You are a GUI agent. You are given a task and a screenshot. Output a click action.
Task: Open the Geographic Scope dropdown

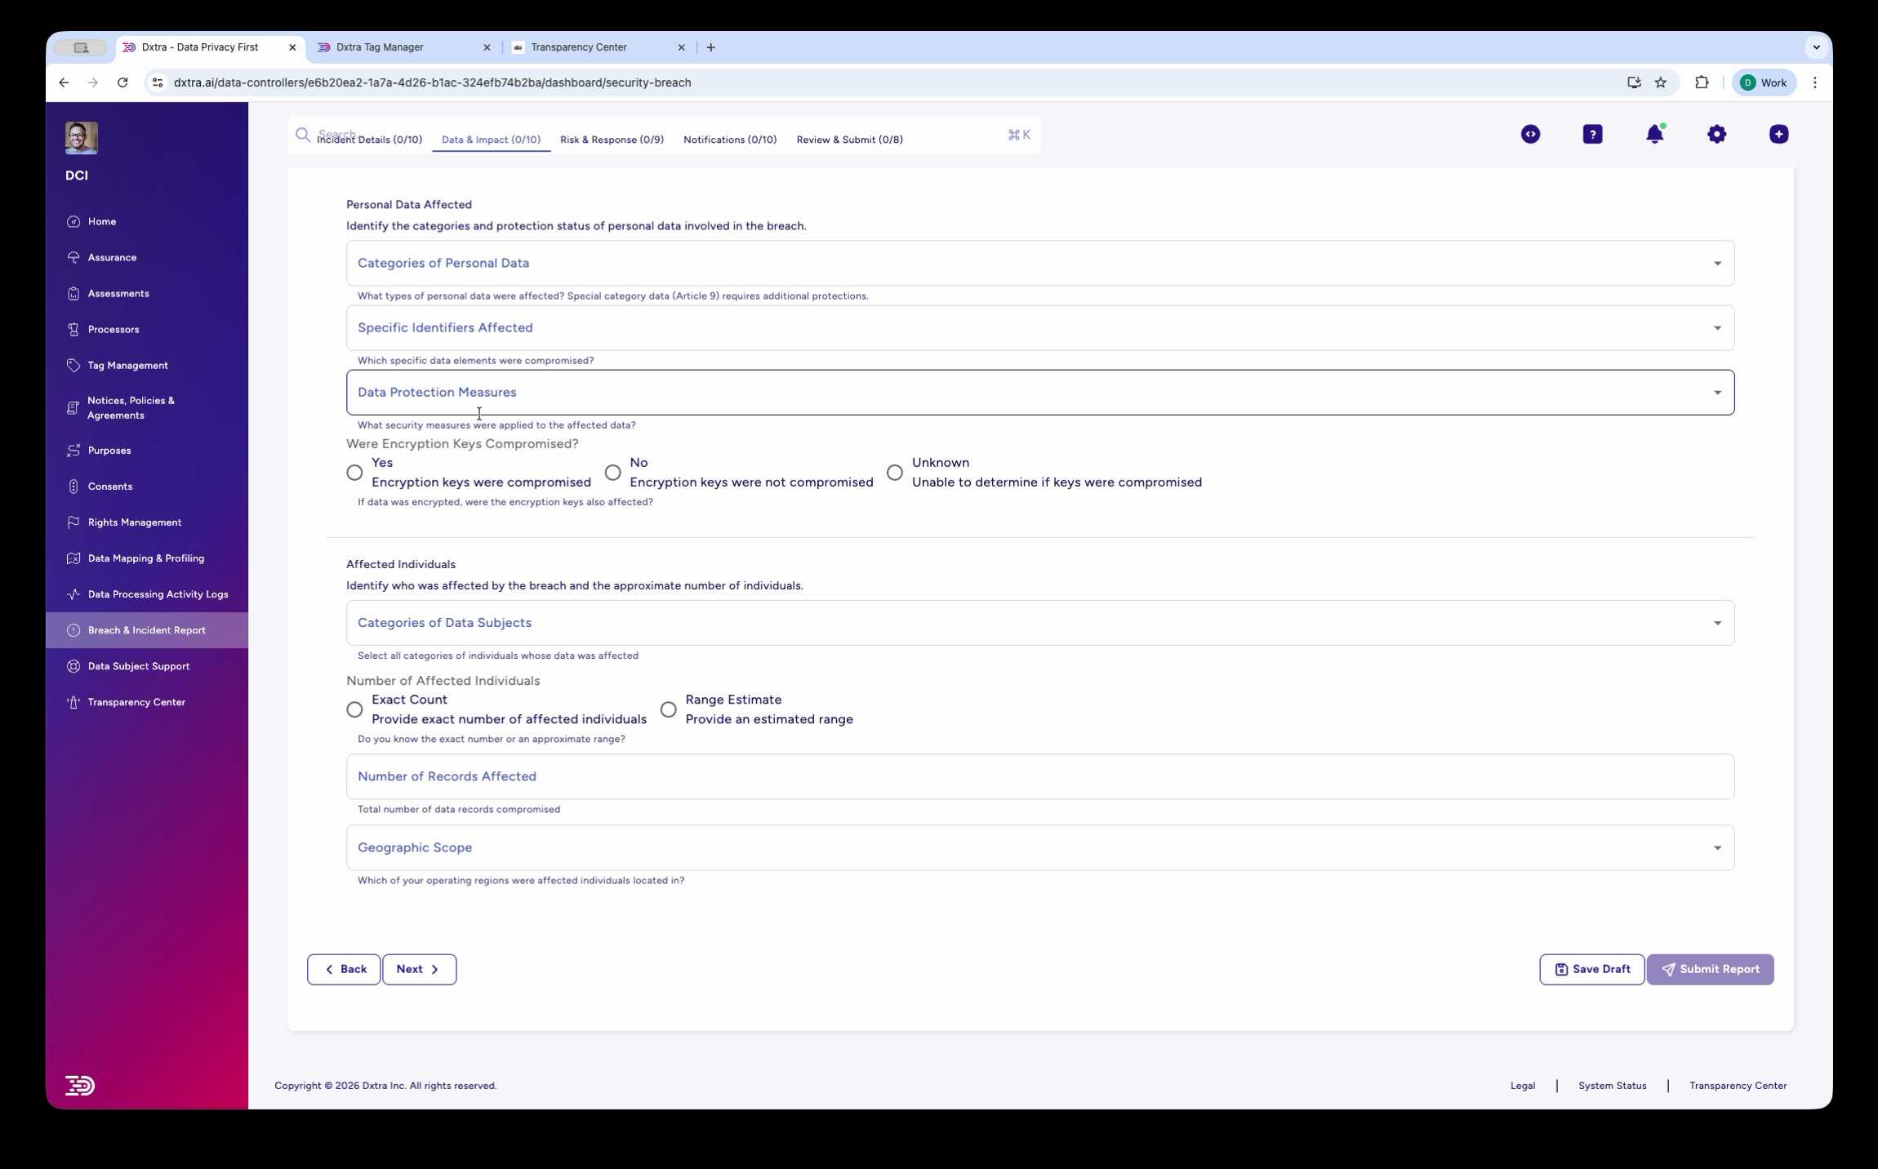point(1039,847)
